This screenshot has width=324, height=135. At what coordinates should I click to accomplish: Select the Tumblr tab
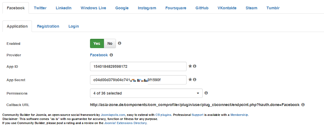[x=273, y=8]
